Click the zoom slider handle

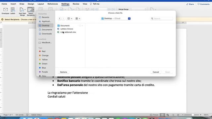[193, 115]
